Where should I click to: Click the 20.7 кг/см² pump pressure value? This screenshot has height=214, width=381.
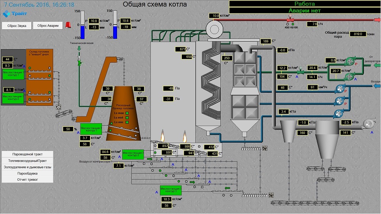(336, 71)
